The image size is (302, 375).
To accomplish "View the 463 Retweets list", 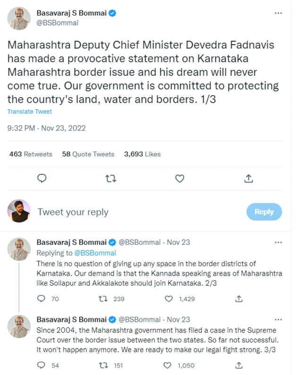I will click(x=31, y=154).
